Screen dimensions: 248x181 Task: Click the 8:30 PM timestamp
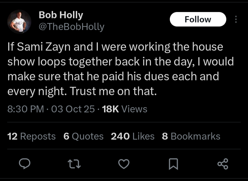coord(26,109)
